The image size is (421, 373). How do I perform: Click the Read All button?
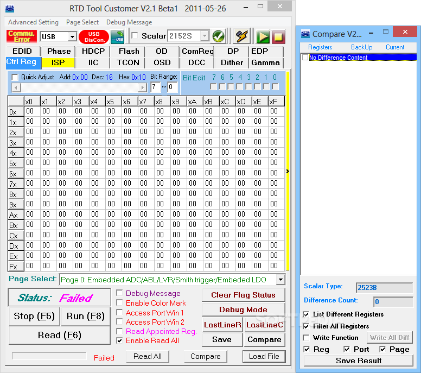(148, 356)
